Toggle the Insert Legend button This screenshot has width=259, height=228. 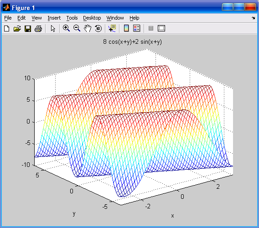[x=137, y=28]
